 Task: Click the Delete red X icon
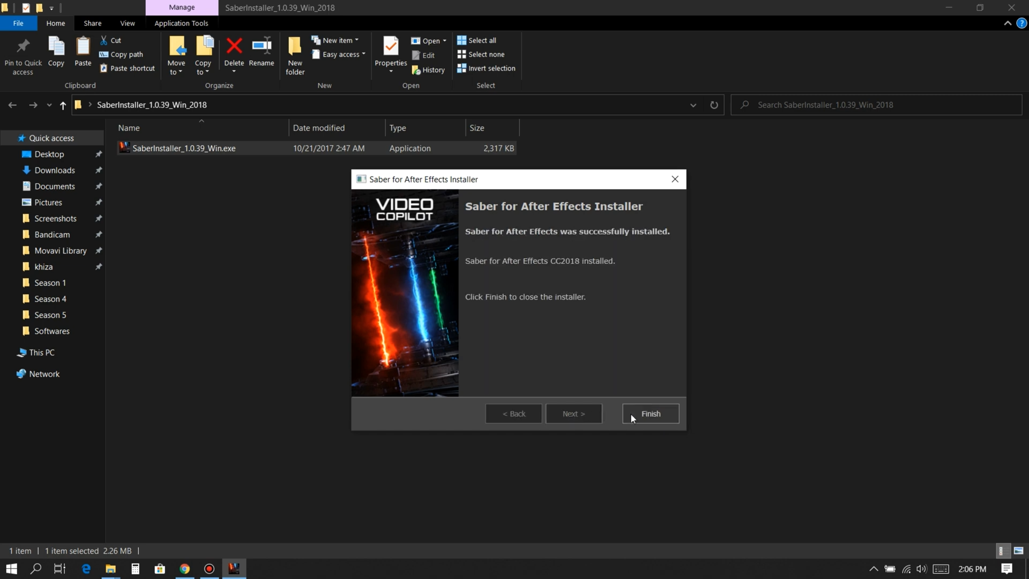pyautogui.click(x=234, y=47)
